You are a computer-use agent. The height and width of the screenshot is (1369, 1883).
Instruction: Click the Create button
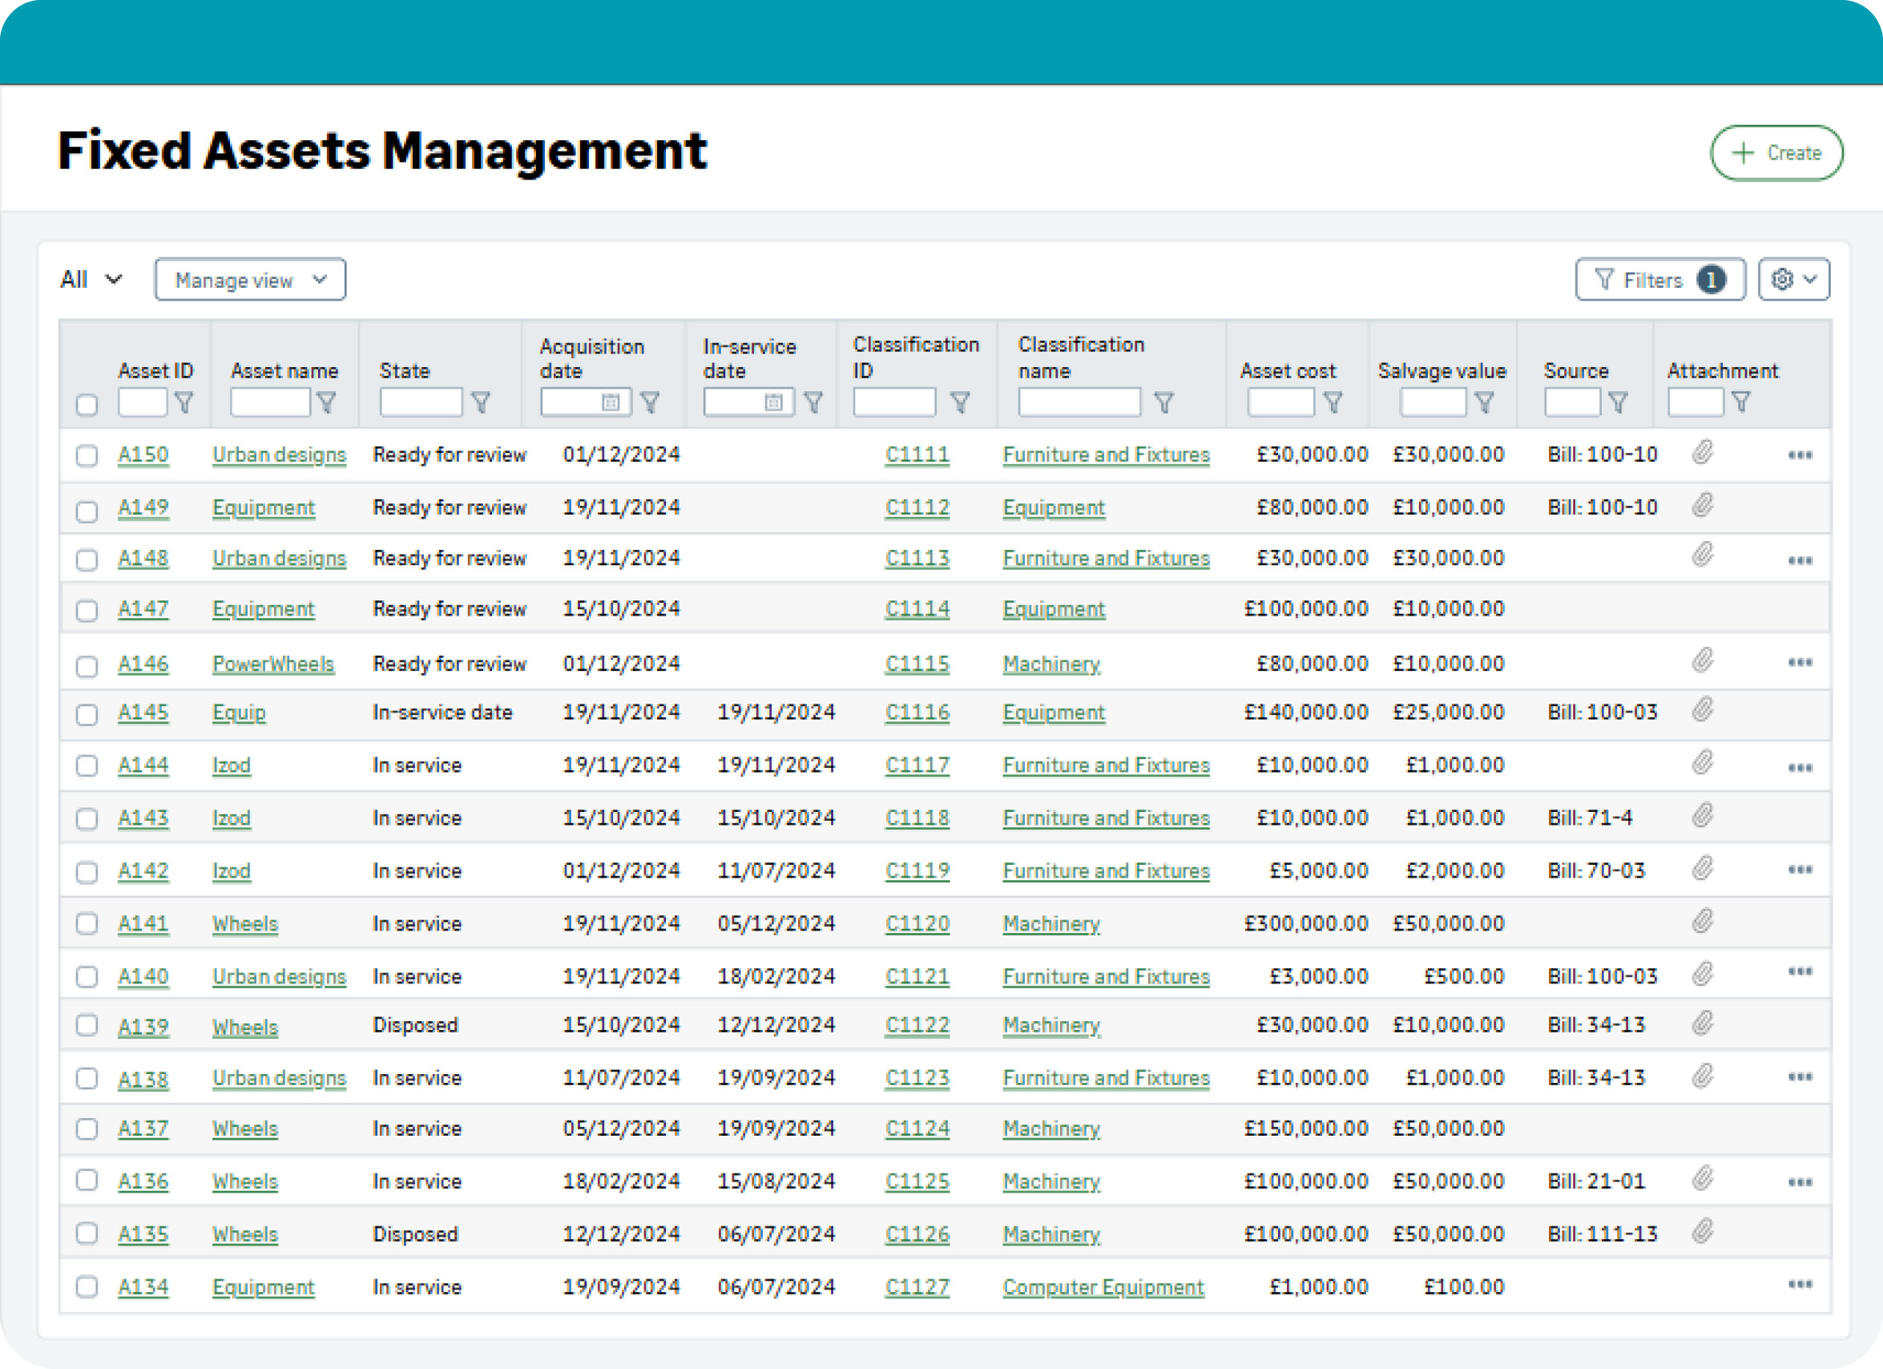[1776, 153]
